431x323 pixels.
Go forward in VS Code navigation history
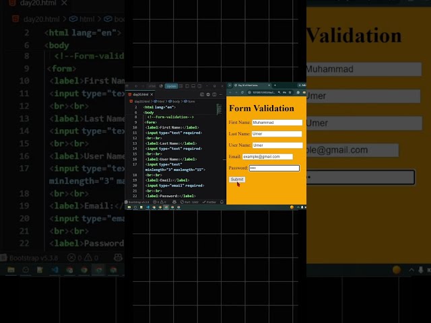point(143,86)
